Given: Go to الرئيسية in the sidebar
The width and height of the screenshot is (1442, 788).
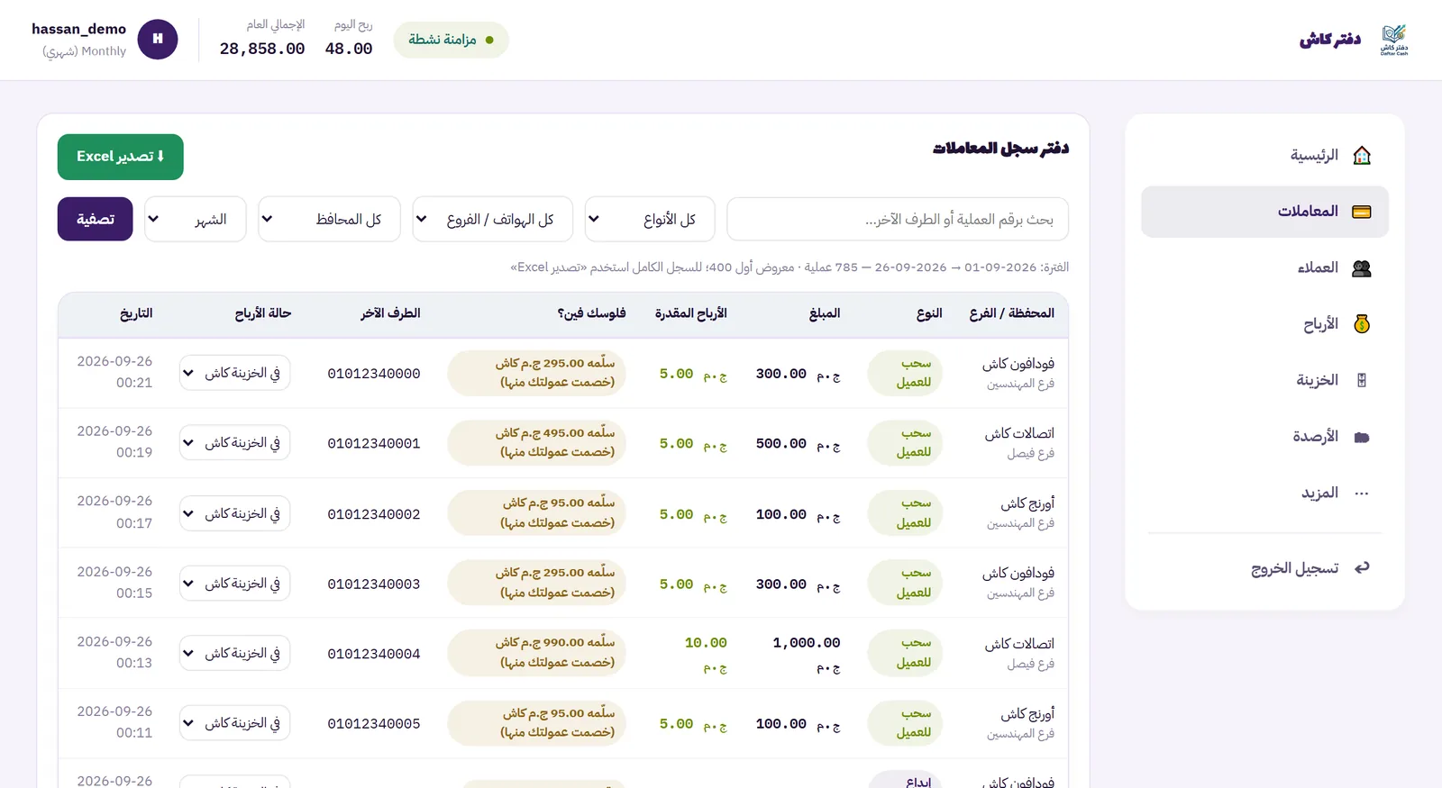Looking at the screenshot, I should pos(1264,156).
